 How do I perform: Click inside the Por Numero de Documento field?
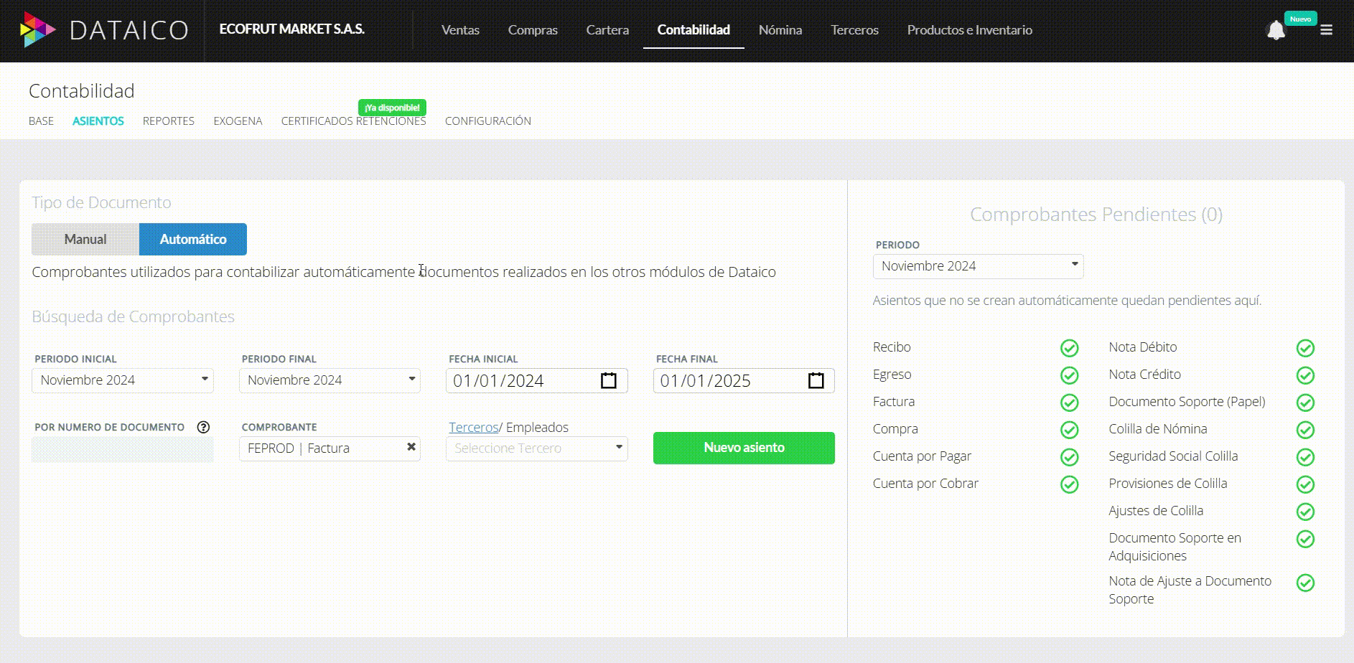pyautogui.click(x=122, y=448)
